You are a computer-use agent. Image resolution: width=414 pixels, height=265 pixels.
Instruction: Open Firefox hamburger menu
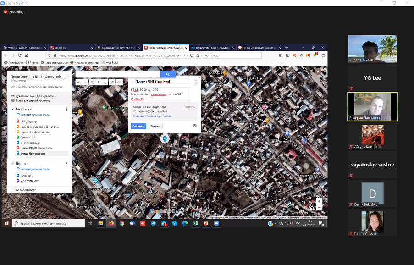(323, 55)
